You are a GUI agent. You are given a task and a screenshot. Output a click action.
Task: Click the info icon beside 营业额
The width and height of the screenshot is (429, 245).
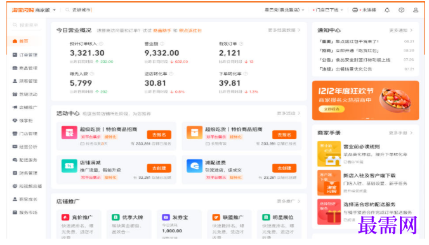[x=162, y=44]
